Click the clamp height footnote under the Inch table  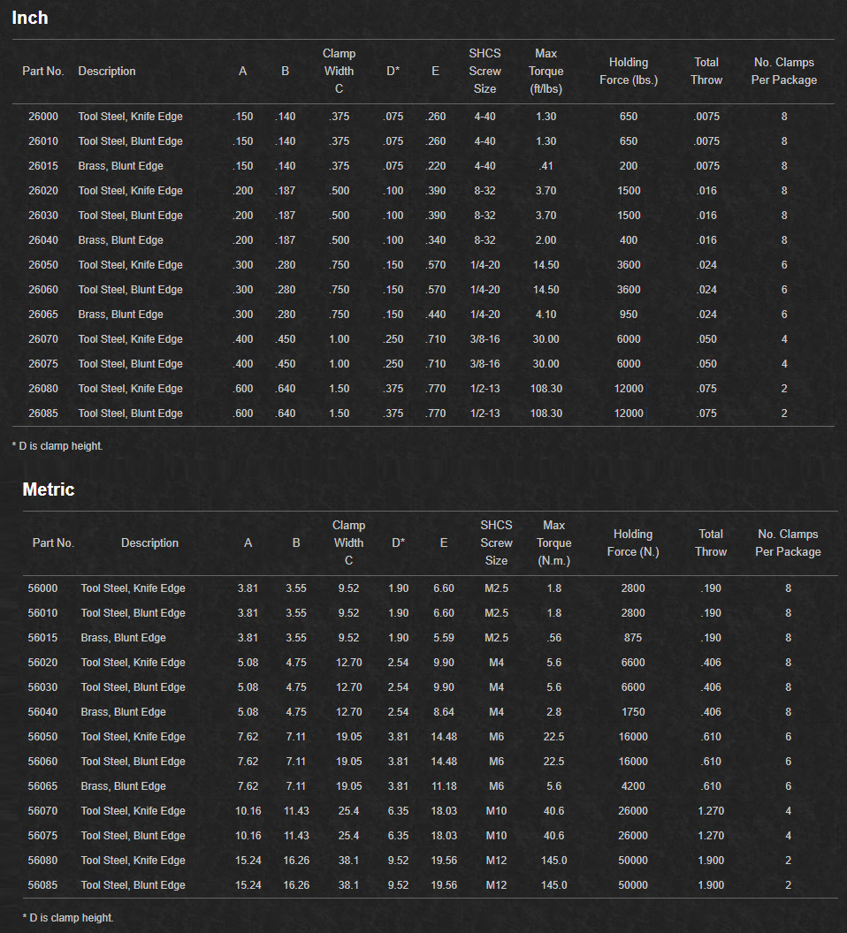tap(58, 446)
